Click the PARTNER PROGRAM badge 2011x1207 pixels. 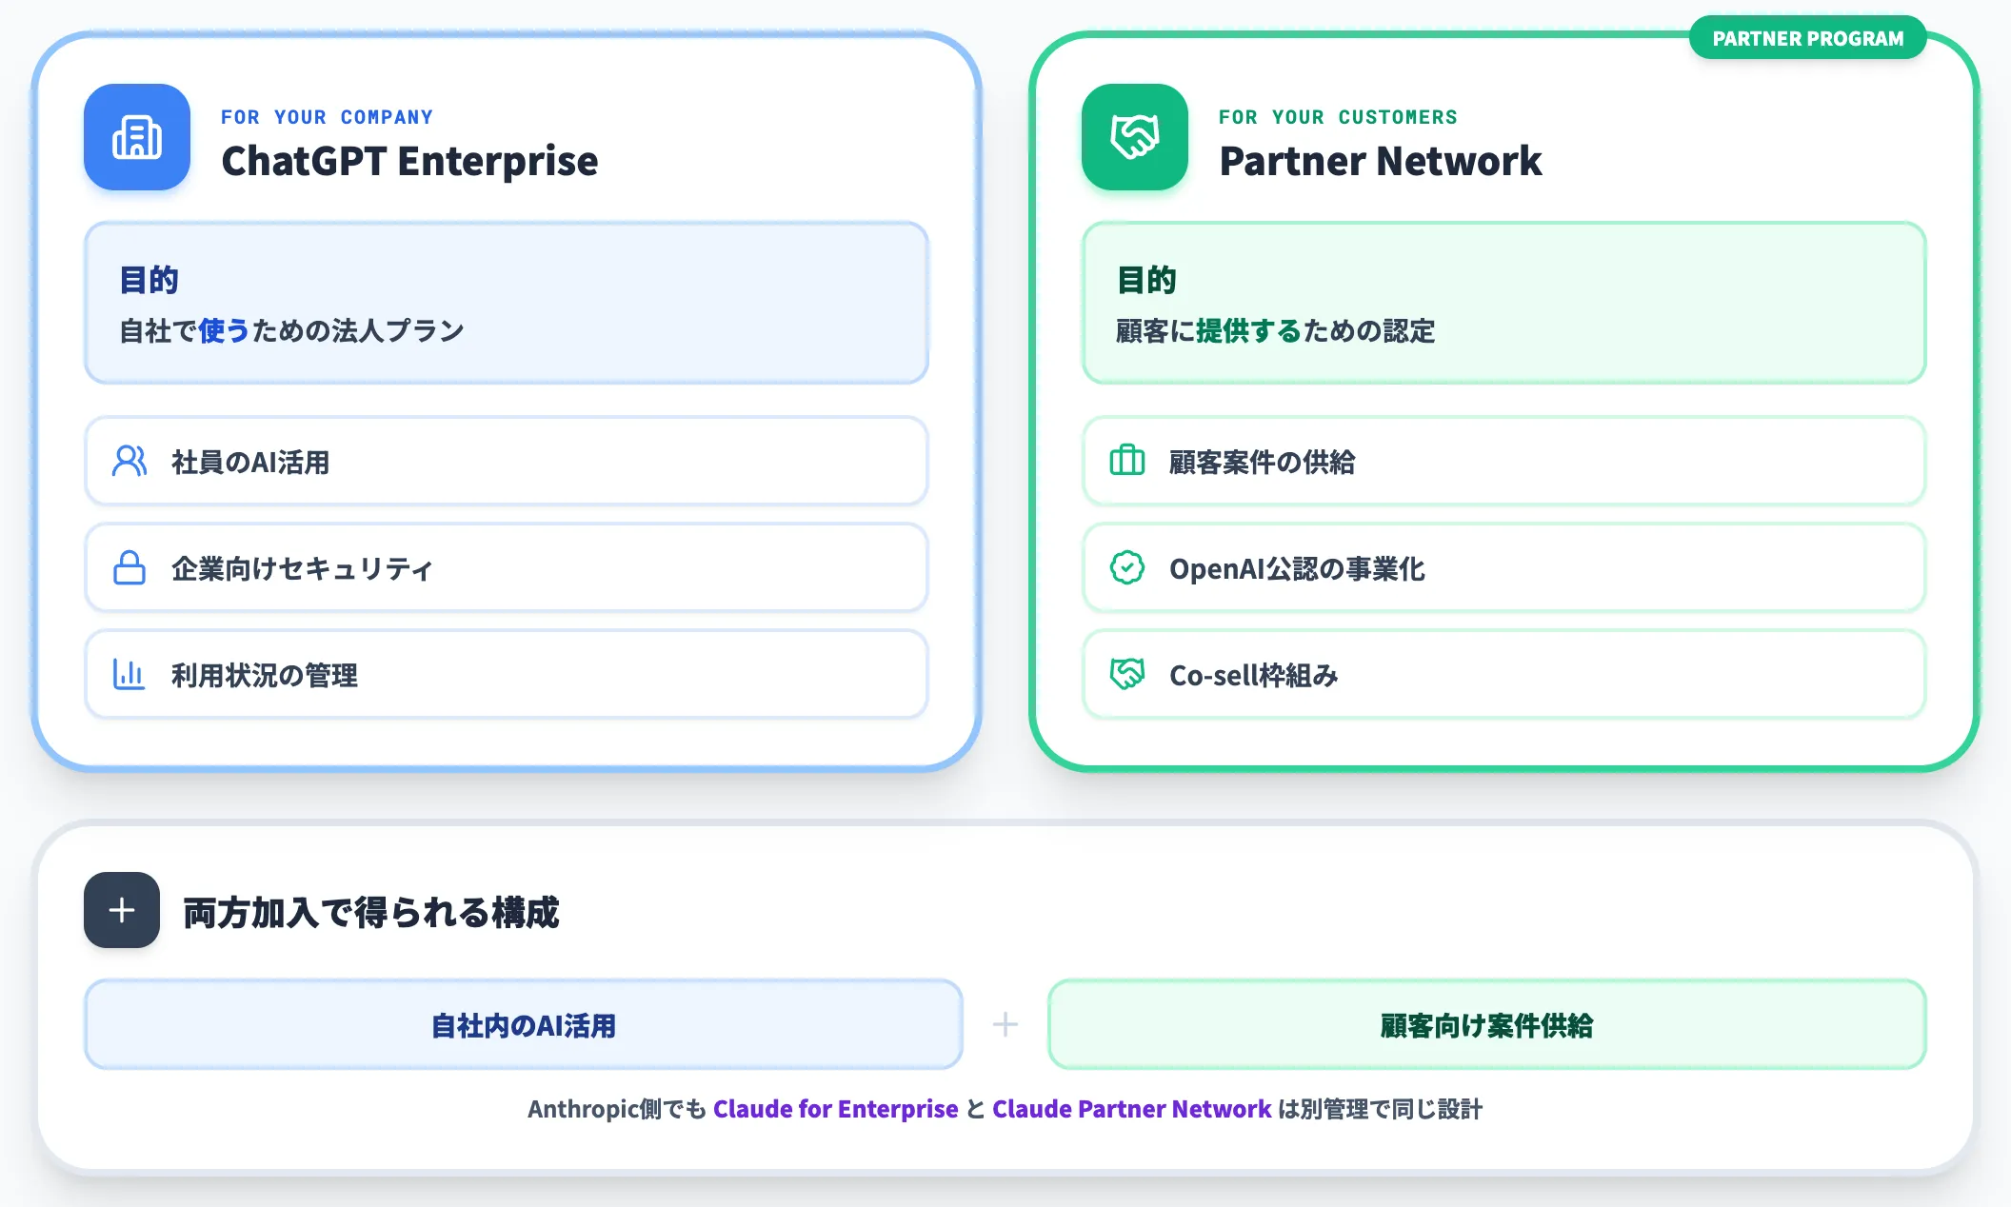pos(1807,38)
